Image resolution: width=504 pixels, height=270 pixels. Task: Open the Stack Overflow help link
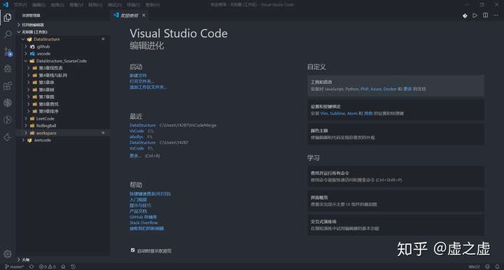143,222
